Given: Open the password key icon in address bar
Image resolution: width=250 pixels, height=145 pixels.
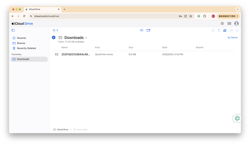Looking at the screenshot, I should pyautogui.click(x=180, y=16).
